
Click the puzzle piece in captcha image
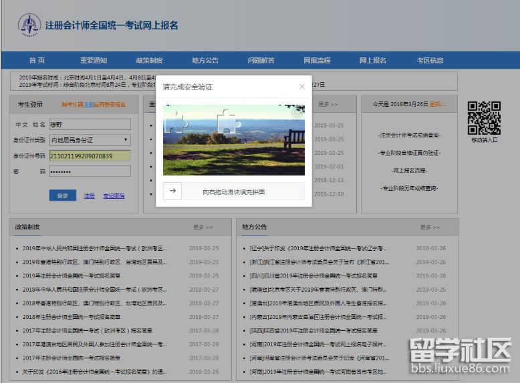click(175, 122)
